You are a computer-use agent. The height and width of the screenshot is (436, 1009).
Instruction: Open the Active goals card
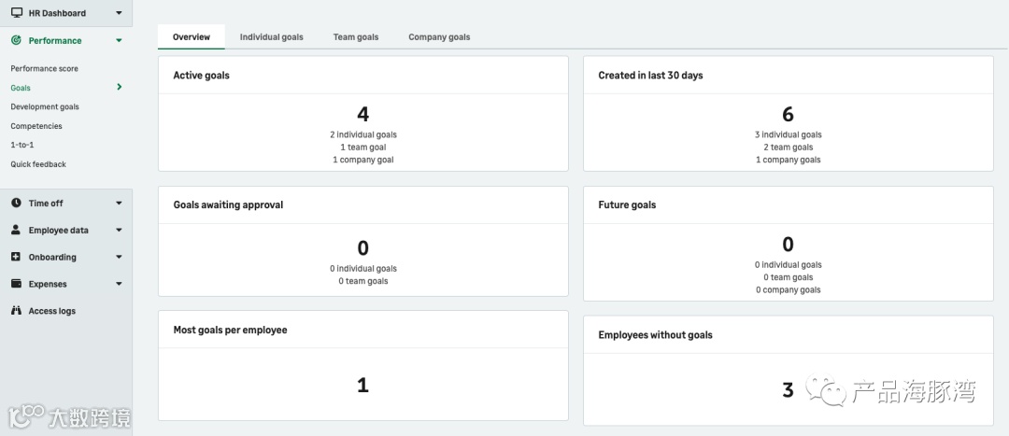pyautogui.click(x=362, y=114)
